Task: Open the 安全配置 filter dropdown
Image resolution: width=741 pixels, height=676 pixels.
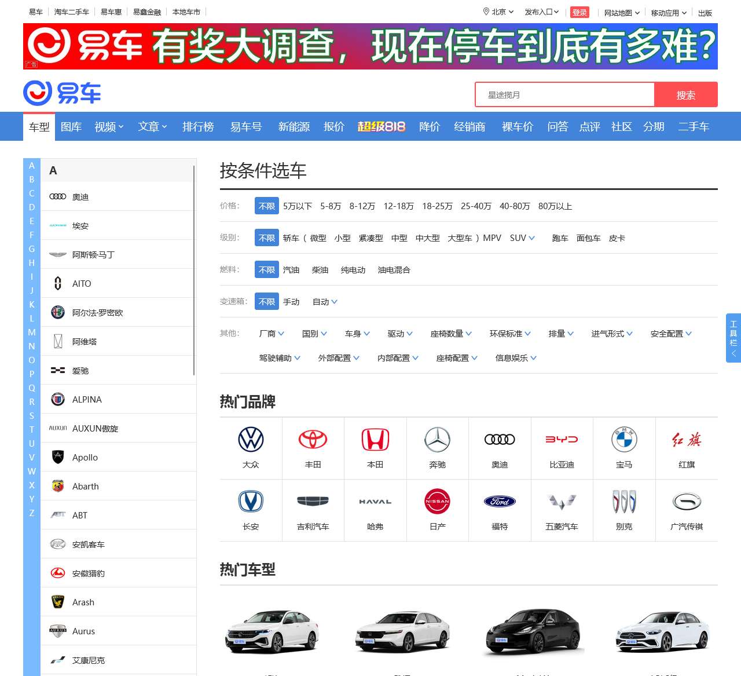Action: [x=671, y=334]
